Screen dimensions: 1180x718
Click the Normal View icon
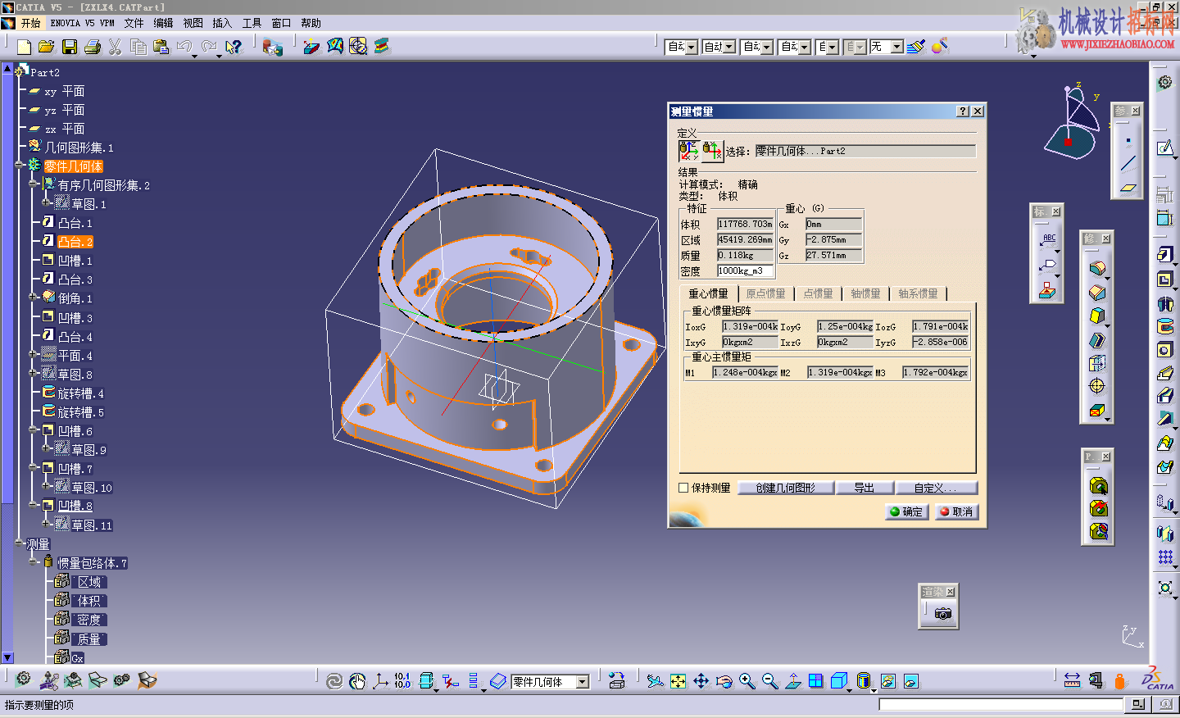[x=792, y=681]
